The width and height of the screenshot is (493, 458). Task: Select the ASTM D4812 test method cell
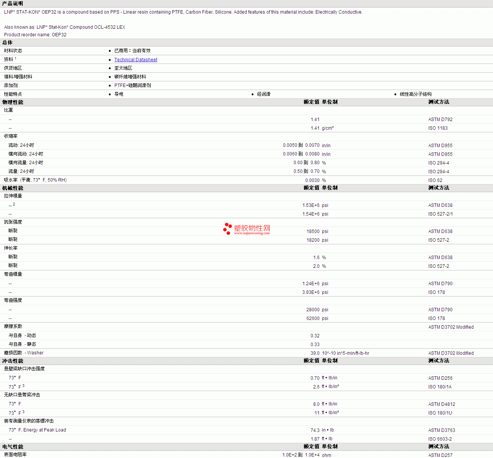tap(442, 404)
